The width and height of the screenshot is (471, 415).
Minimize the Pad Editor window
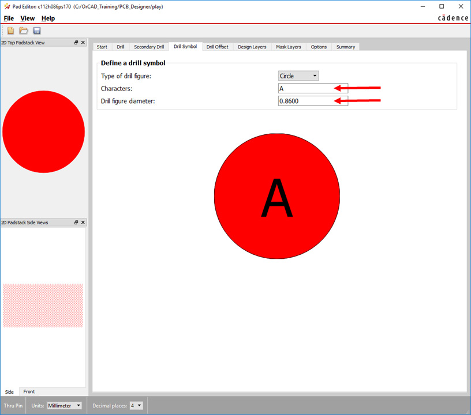[423, 6]
